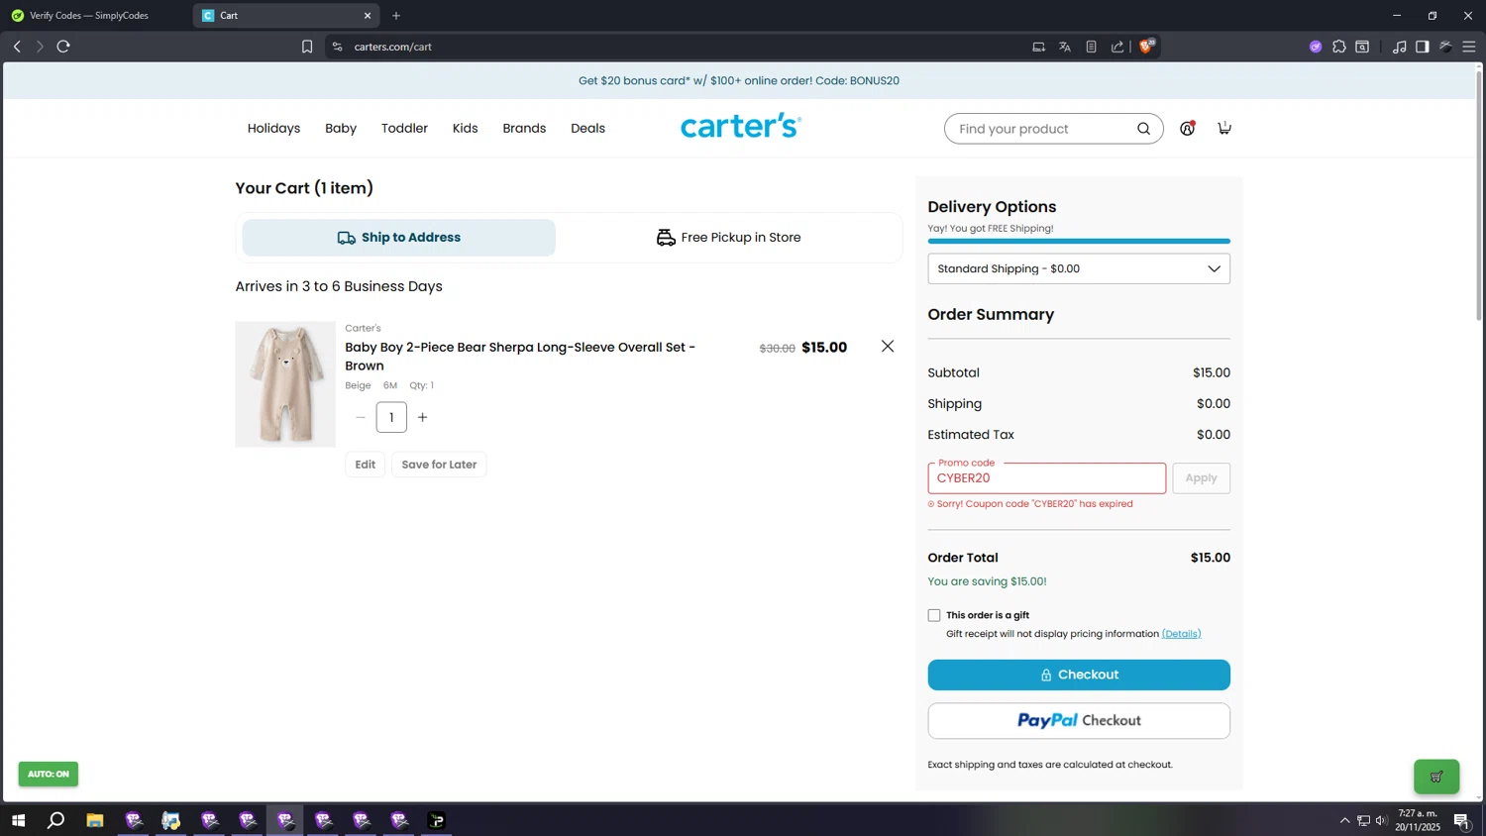
Task: Open Windows taskbar search
Action: click(x=56, y=820)
